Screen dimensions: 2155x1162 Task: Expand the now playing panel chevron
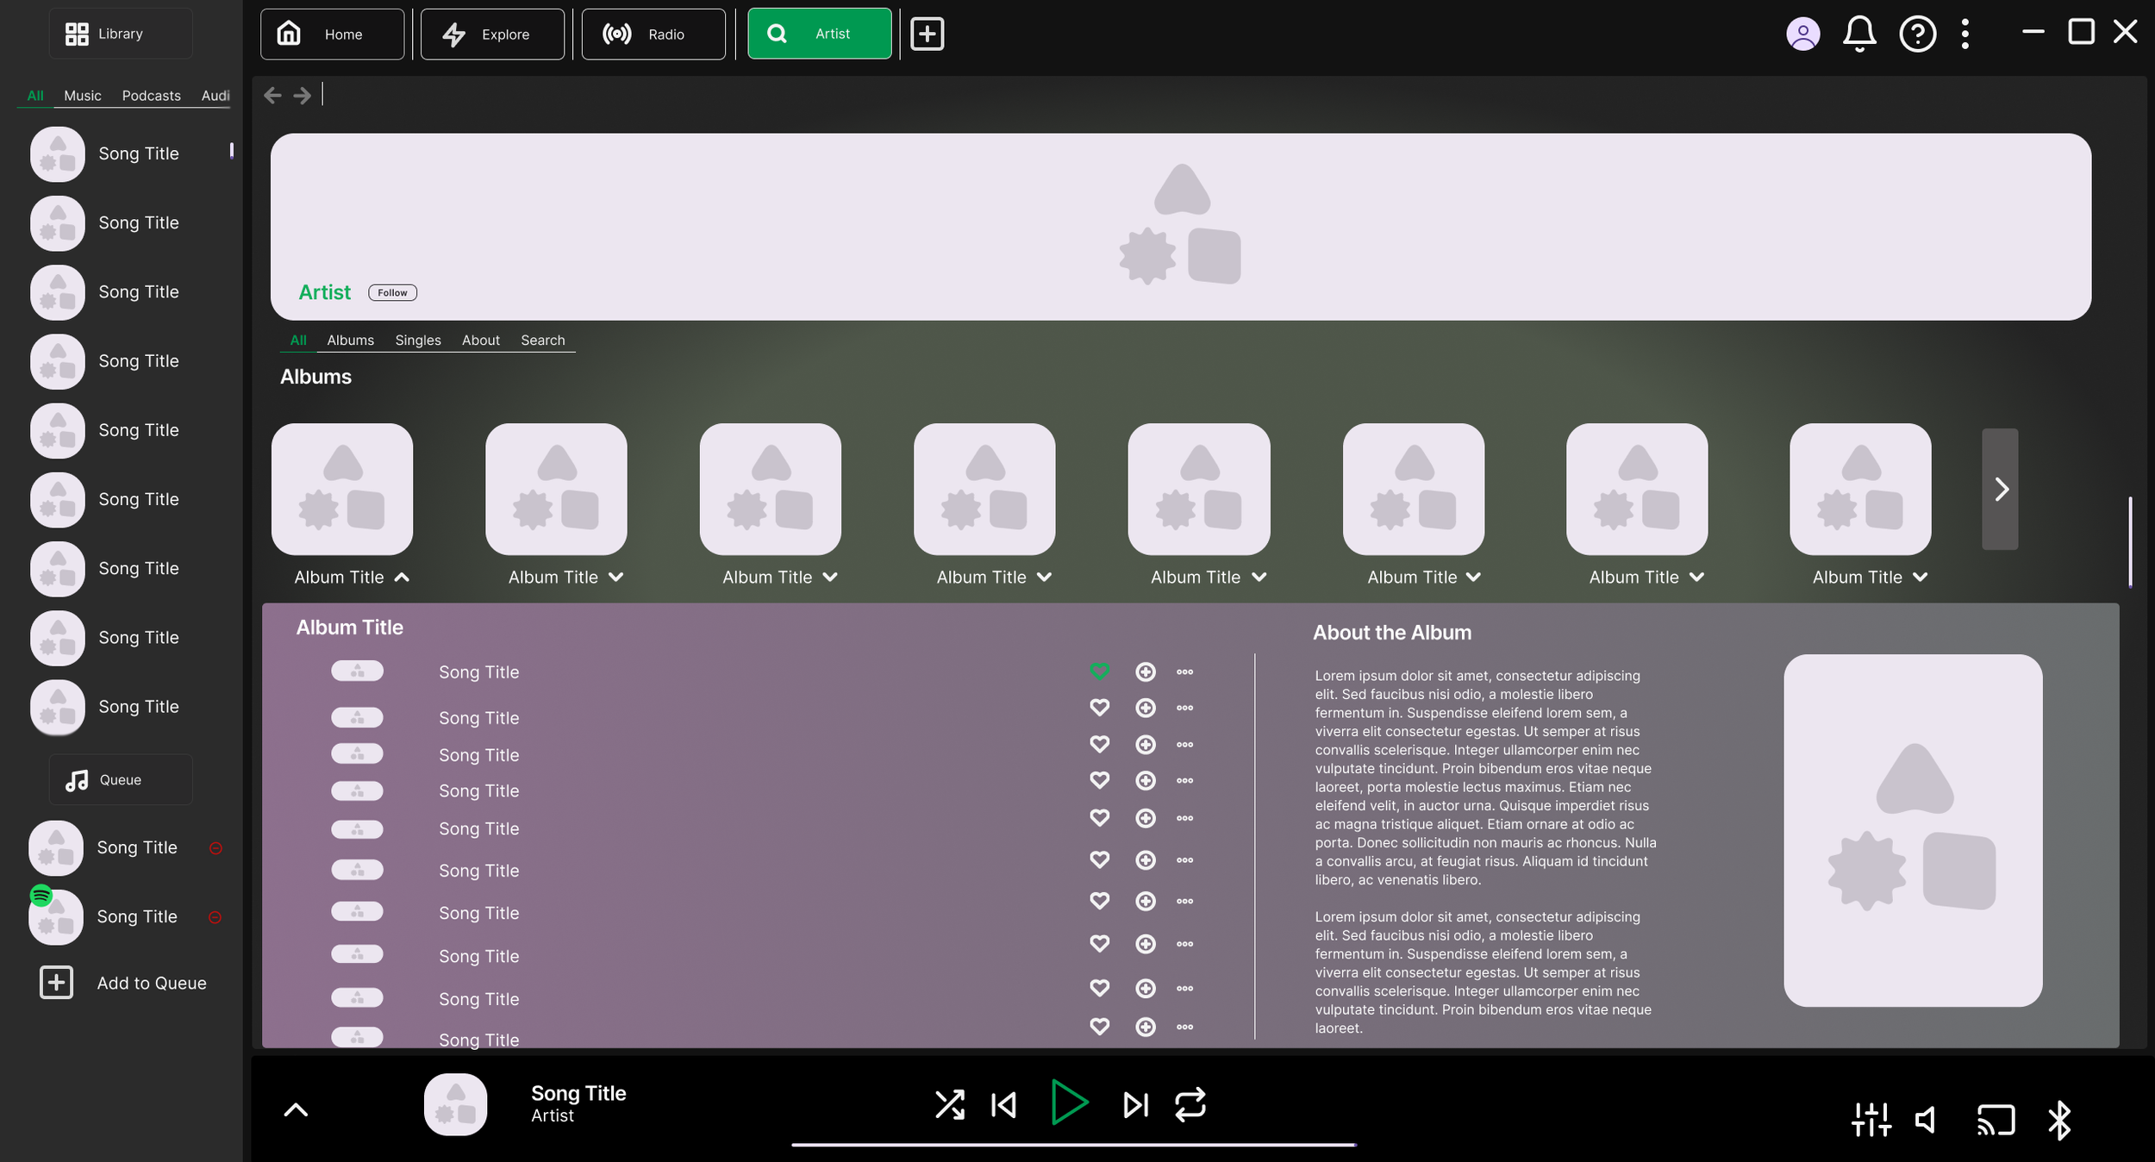point(296,1110)
